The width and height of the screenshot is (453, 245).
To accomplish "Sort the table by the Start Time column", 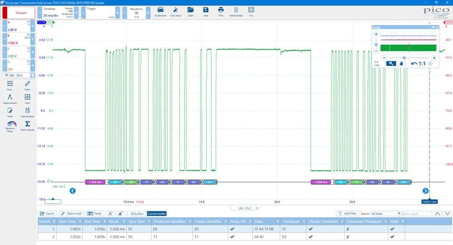I will coord(70,221).
